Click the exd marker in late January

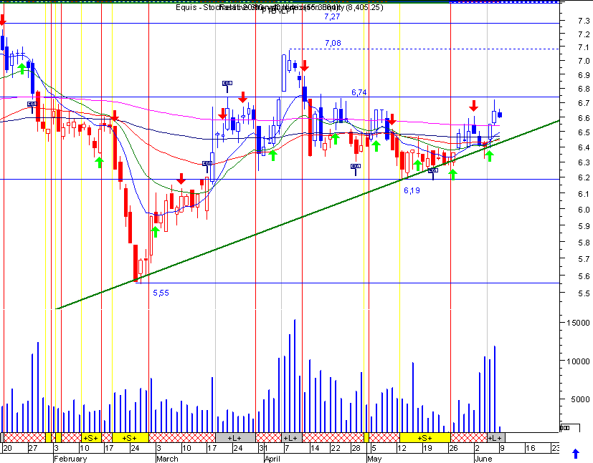[32, 106]
